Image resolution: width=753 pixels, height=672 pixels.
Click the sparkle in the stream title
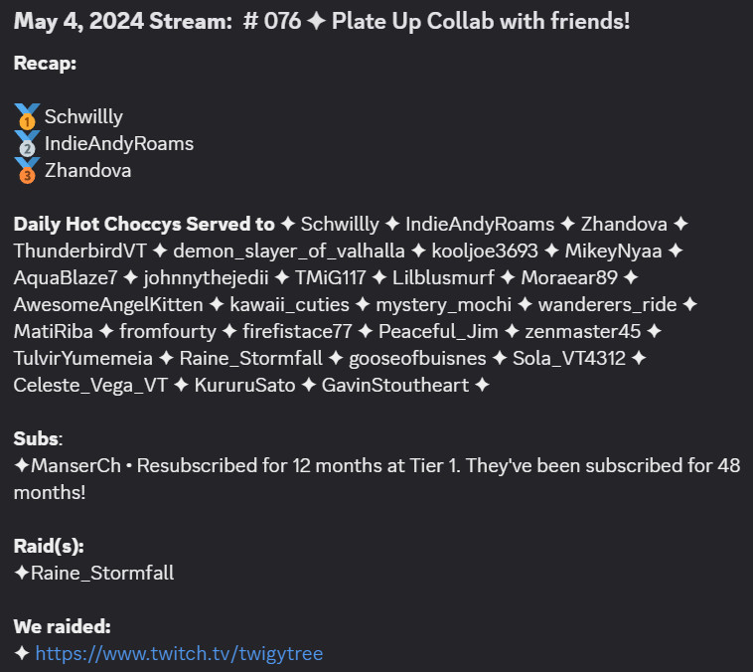[x=316, y=21]
